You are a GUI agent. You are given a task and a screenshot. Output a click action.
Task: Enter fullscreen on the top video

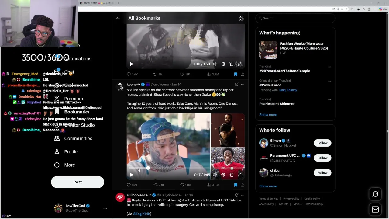(x=240, y=64)
